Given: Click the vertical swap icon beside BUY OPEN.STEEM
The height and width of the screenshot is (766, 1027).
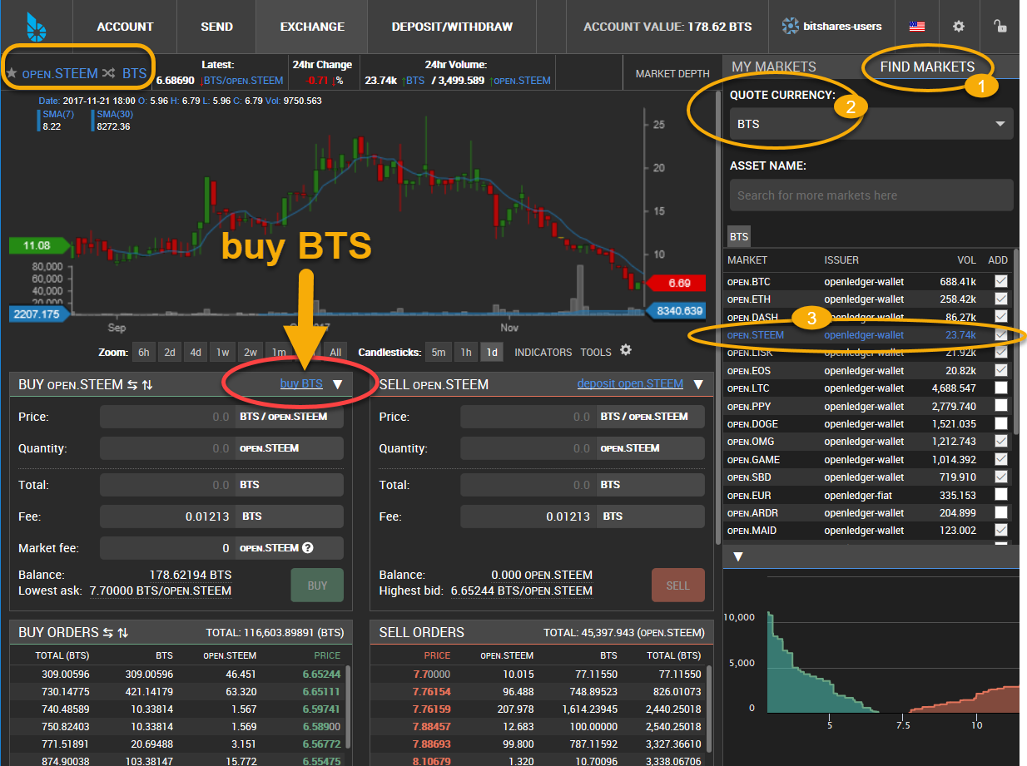Looking at the screenshot, I should 147,384.
